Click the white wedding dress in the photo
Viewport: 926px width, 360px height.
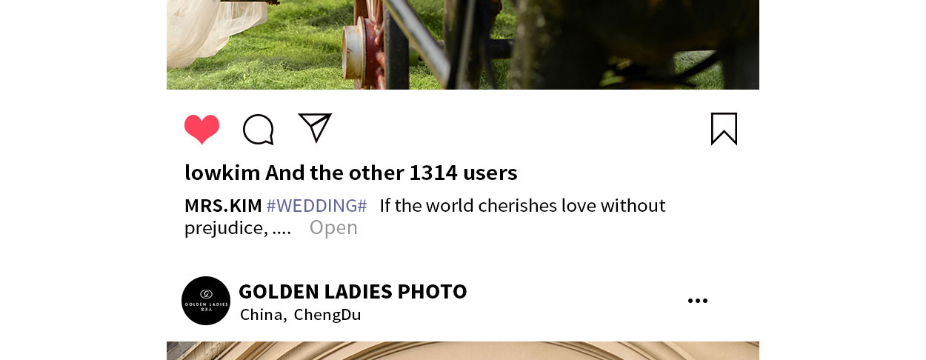(213, 30)
